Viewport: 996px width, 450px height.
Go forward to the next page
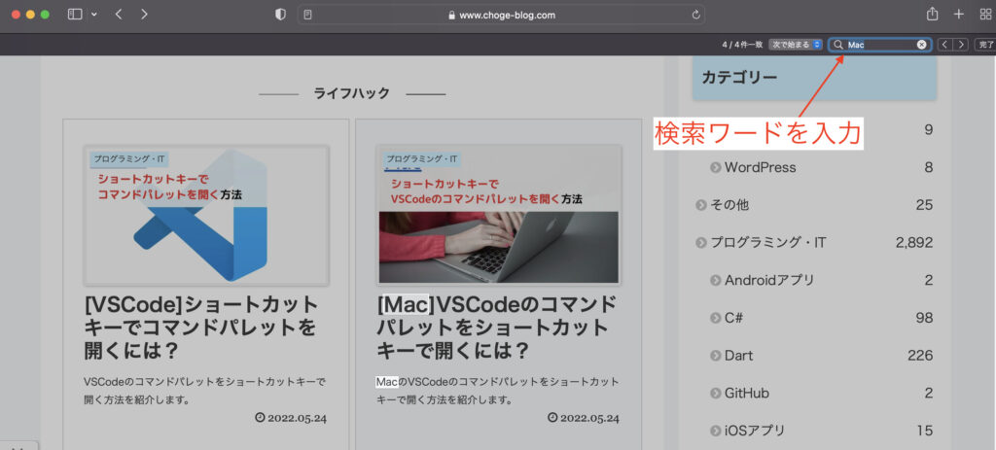144,14
